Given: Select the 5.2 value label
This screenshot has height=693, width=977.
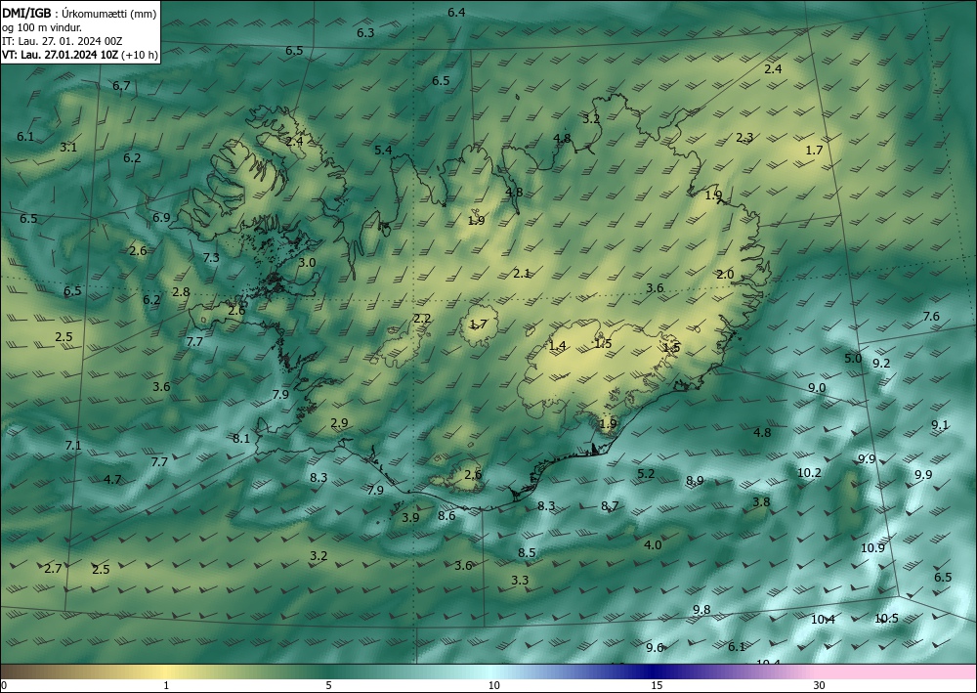Looking at the screenshot, I should click(x=646, y=474).
